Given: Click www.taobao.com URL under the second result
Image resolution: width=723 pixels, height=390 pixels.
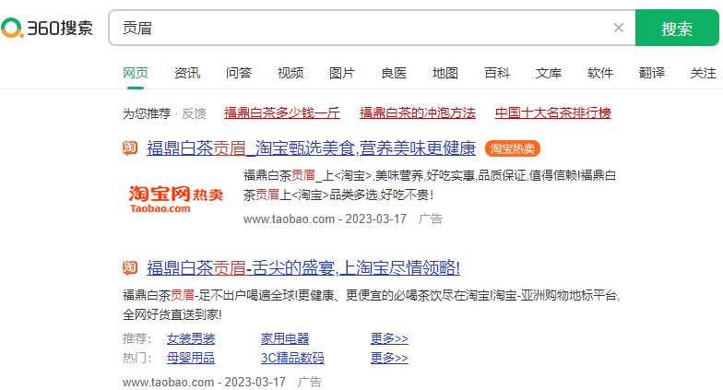Looking at the screenshot, I should 168,382.
